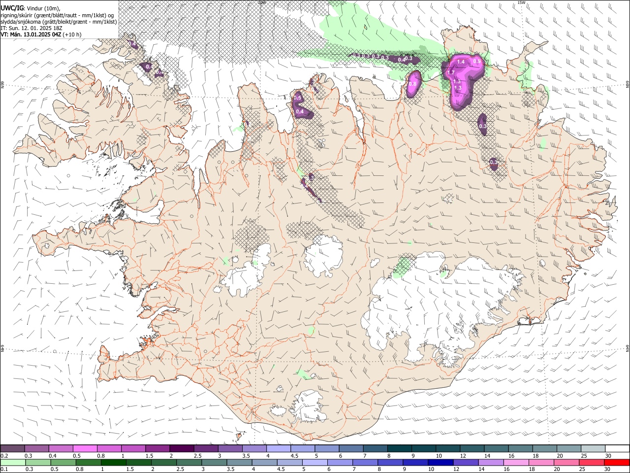Click the 1.7 snowfall value on the map

[451, 73]
